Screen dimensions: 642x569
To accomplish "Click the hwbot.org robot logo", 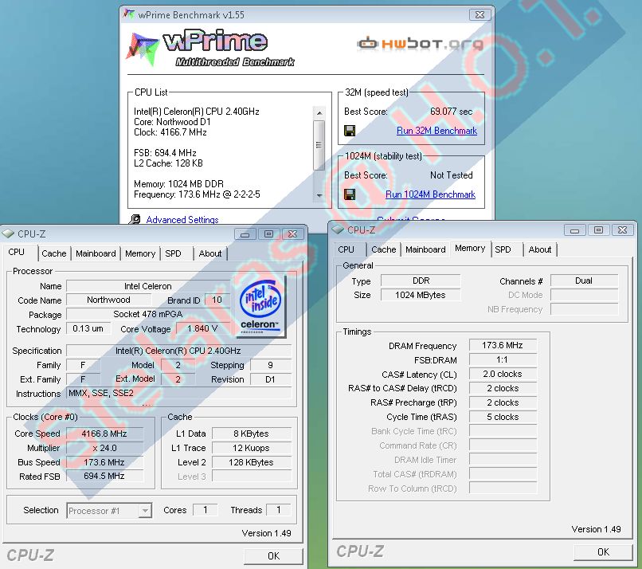I will click(367, 43).
